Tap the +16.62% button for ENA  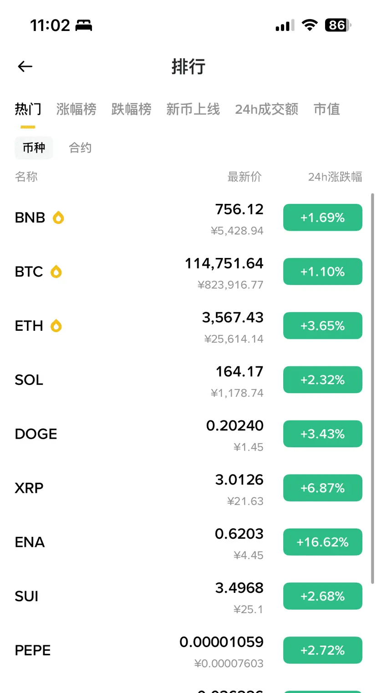tap(323, 542)
